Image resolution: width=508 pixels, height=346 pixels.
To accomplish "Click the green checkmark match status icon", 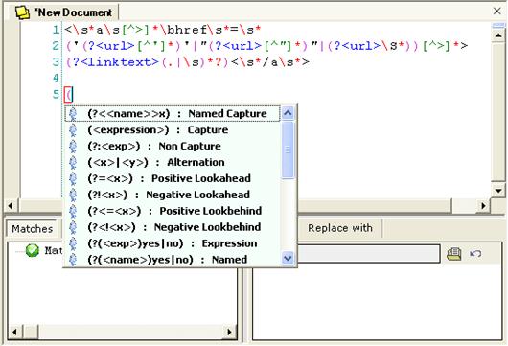I will (x=33, y=250).
